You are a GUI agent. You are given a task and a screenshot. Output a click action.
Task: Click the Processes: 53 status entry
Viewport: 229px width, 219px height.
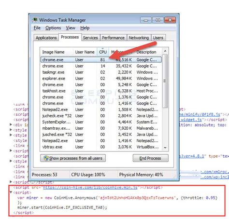pyautogui.click(x=44, y=175)
